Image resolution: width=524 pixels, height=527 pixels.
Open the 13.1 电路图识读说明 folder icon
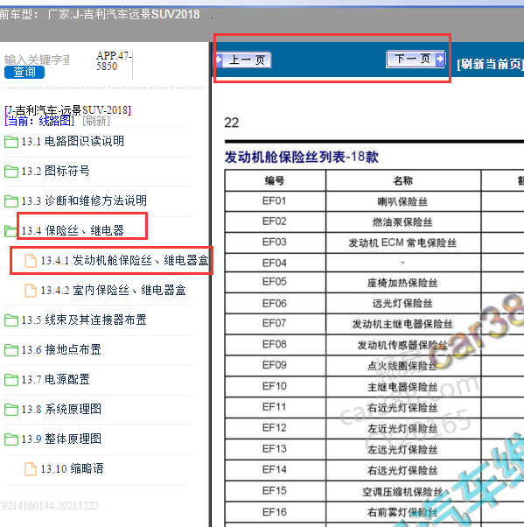coord(11,142)
